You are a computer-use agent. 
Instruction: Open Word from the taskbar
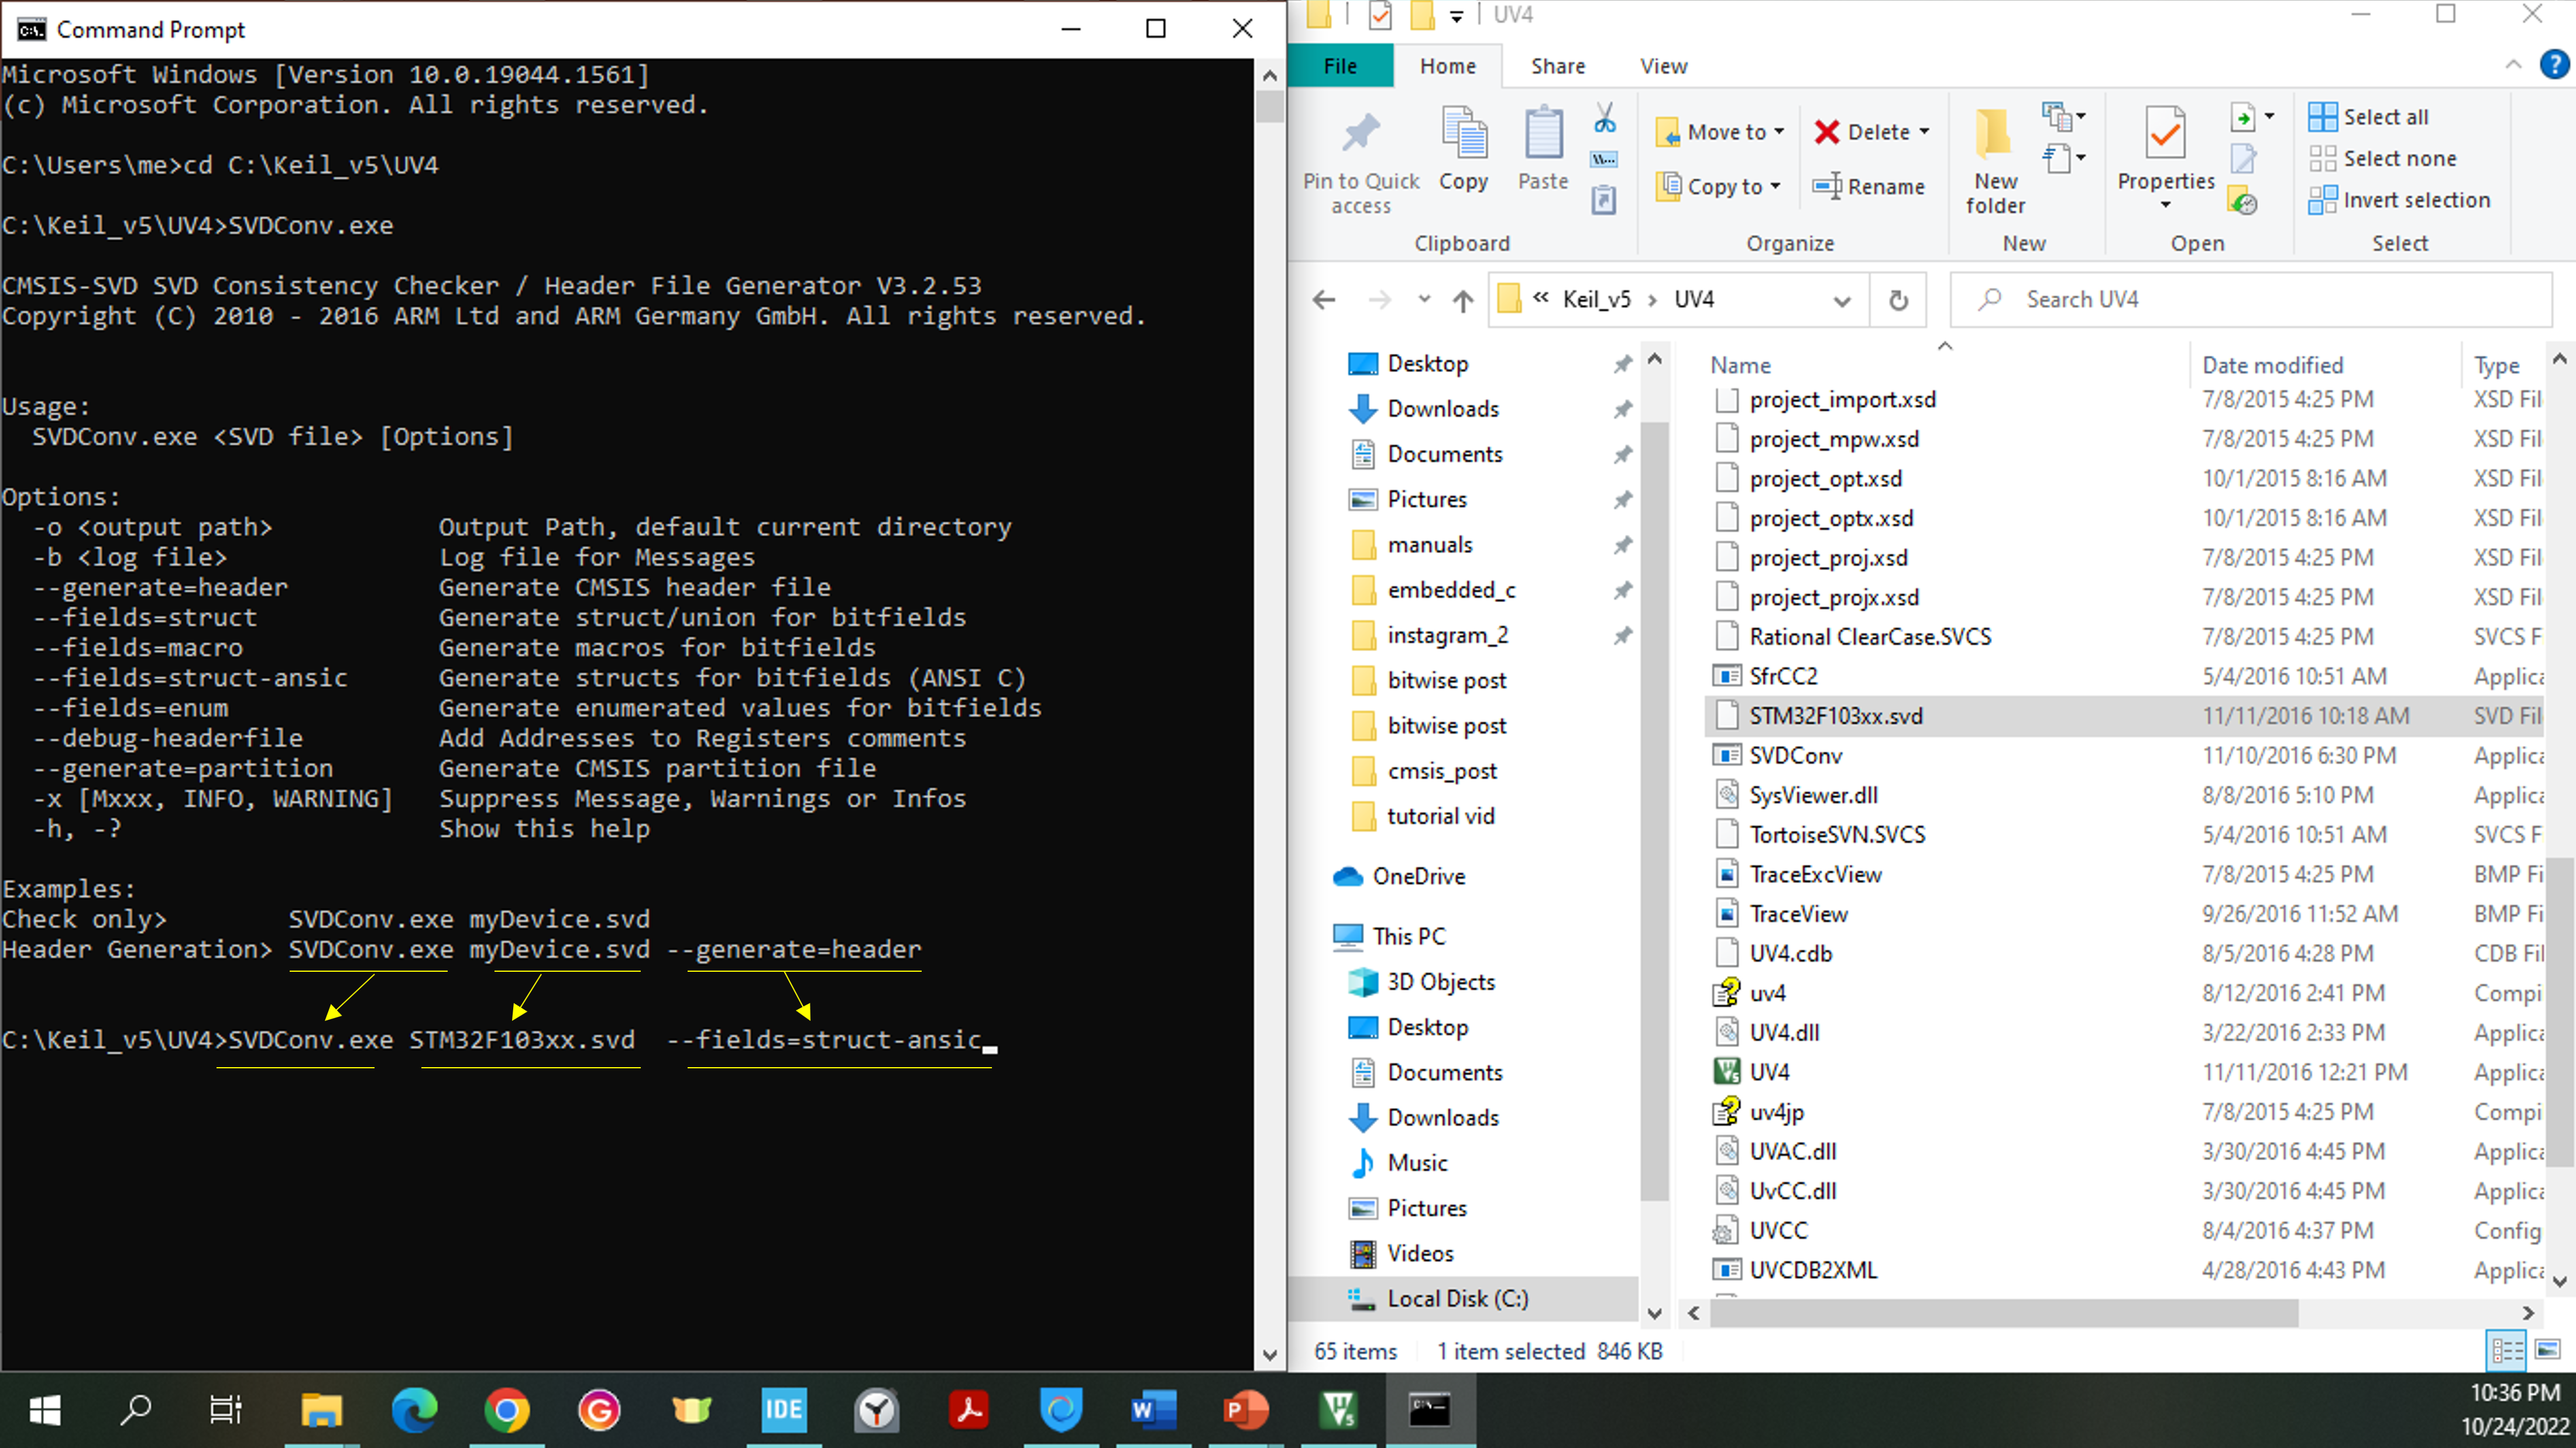1153,1410
